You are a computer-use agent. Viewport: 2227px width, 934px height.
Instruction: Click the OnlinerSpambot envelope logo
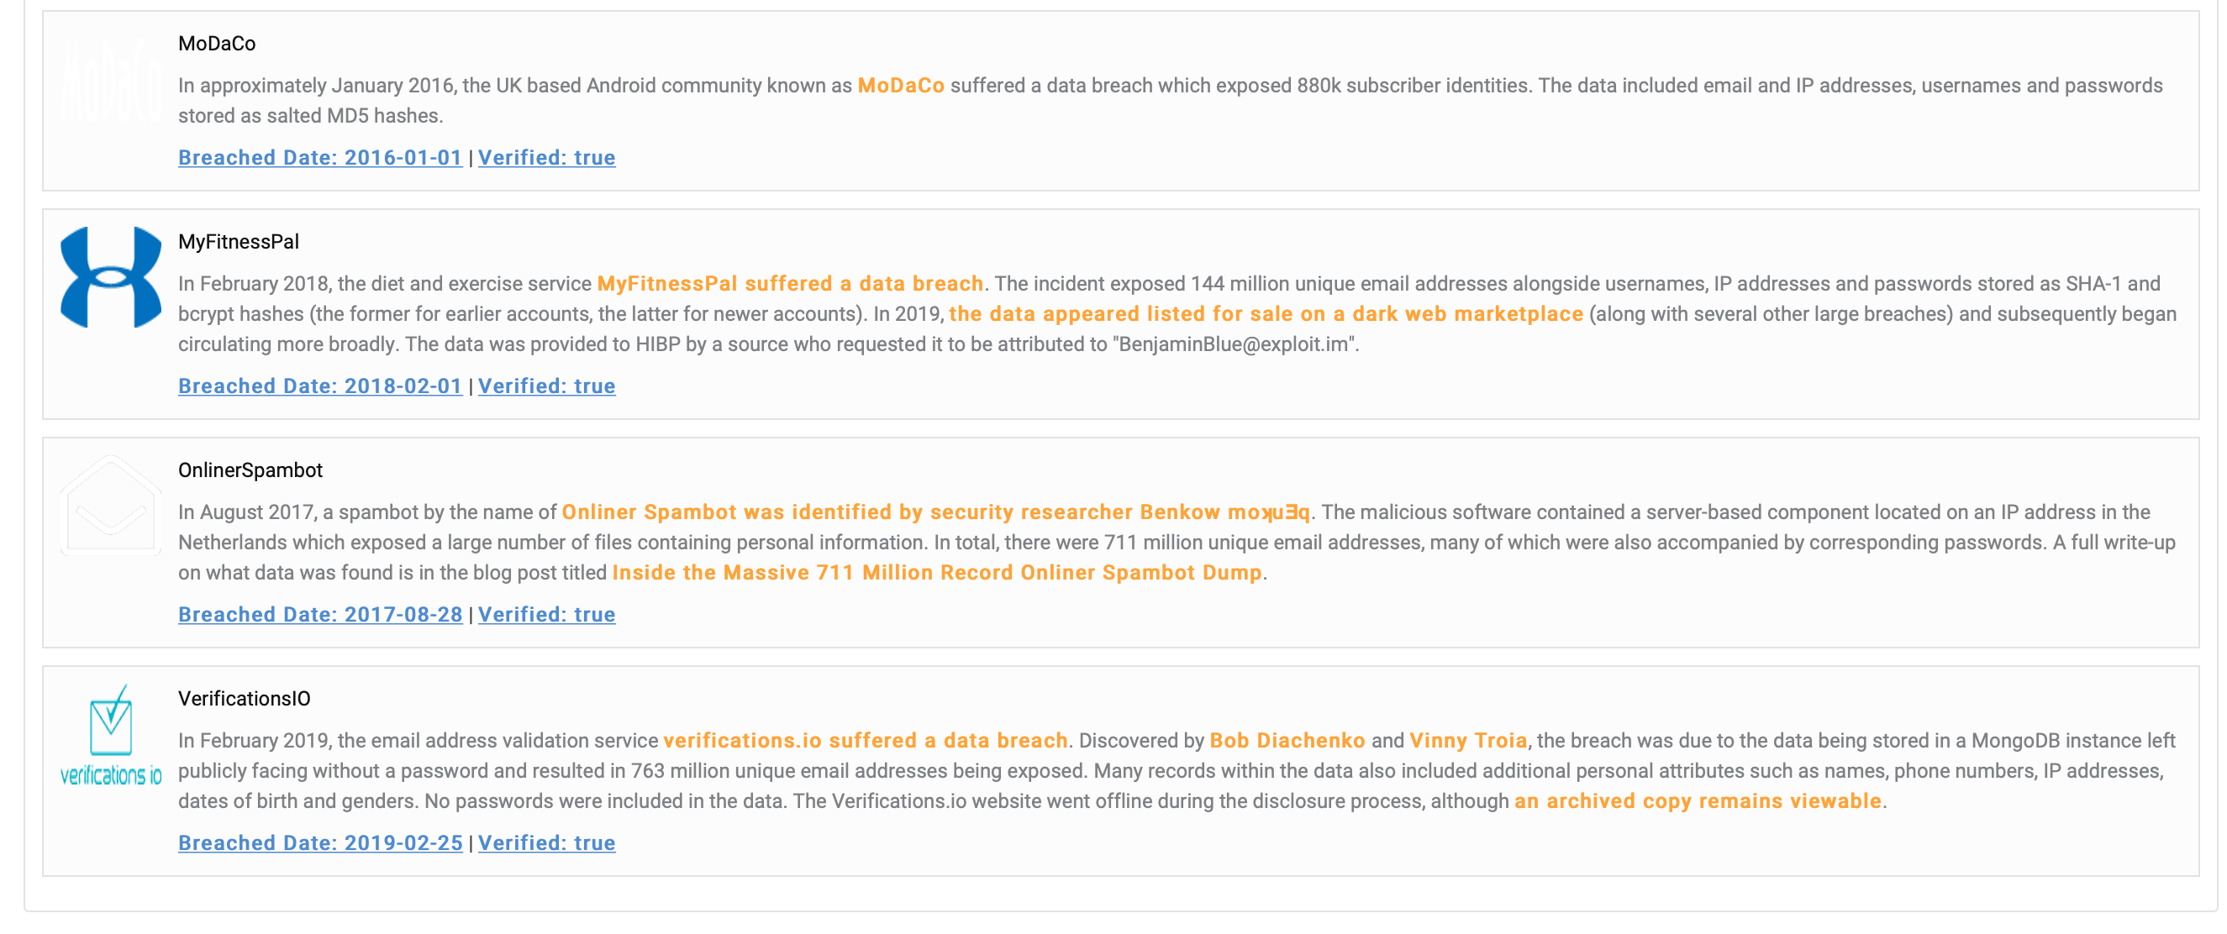(x=111, y=506)
